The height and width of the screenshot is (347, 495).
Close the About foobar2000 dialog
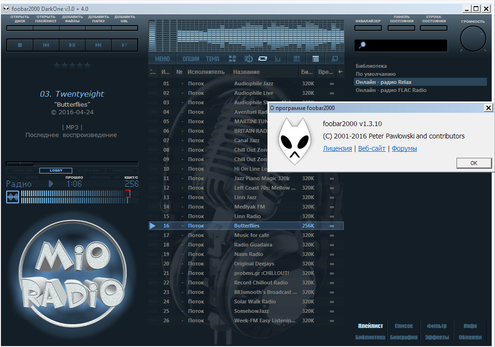tap(488, 108)
